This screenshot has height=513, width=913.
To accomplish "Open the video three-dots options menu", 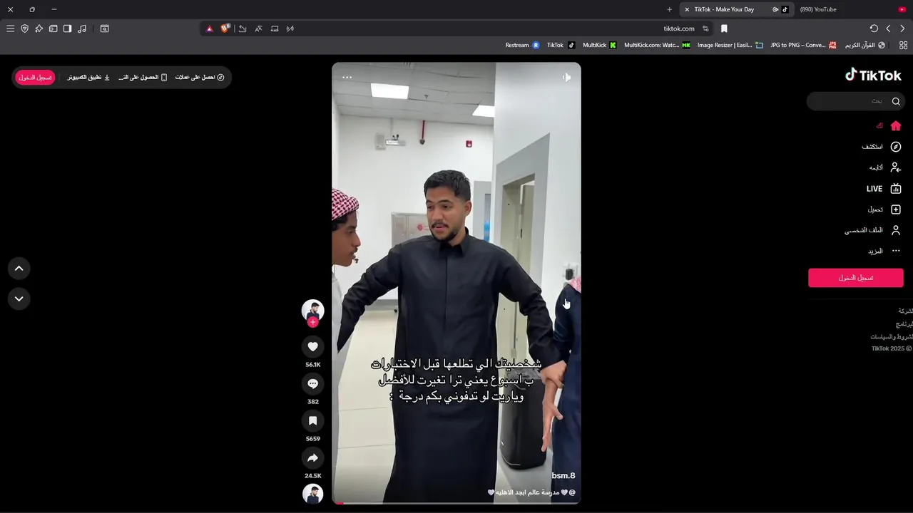I will pyautogui.click(x=347, y=77).
